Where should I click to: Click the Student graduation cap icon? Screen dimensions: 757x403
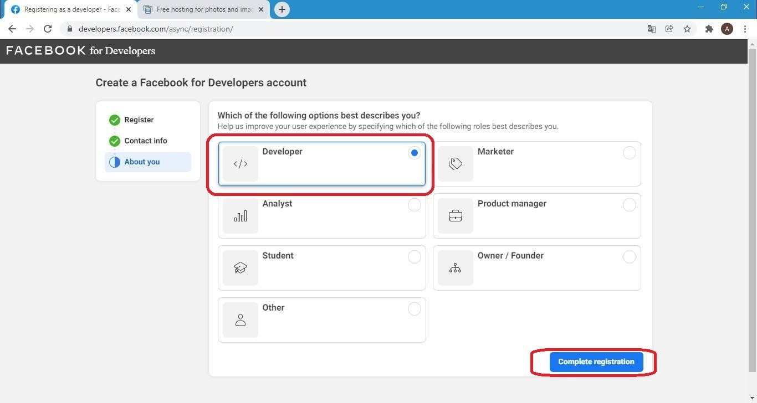click(x=241, y=268)
